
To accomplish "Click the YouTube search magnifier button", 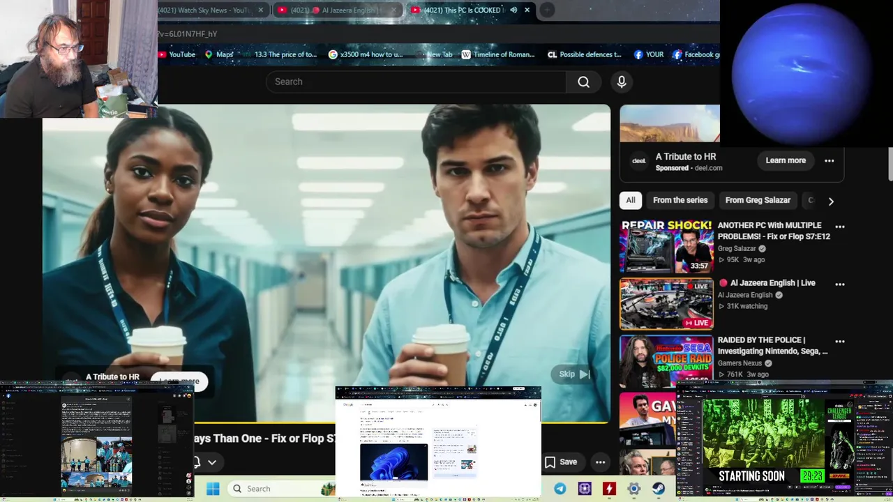I will pos(583,82).
